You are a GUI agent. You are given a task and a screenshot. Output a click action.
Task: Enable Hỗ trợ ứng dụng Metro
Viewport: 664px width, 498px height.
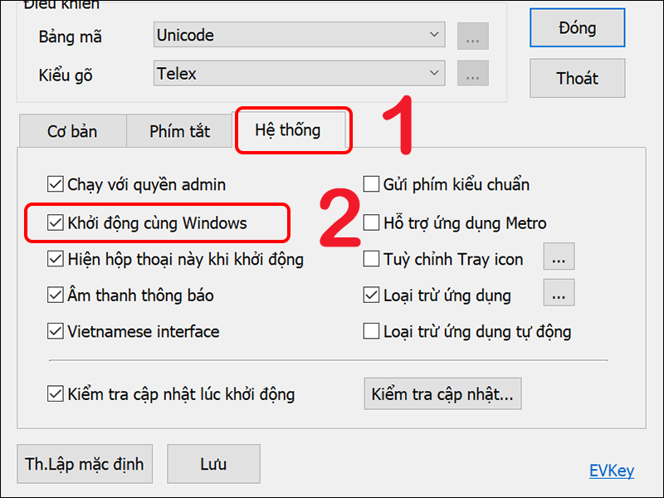click(371, 222)
